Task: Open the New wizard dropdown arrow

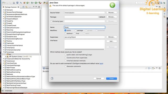Action: tap(5, 3)
